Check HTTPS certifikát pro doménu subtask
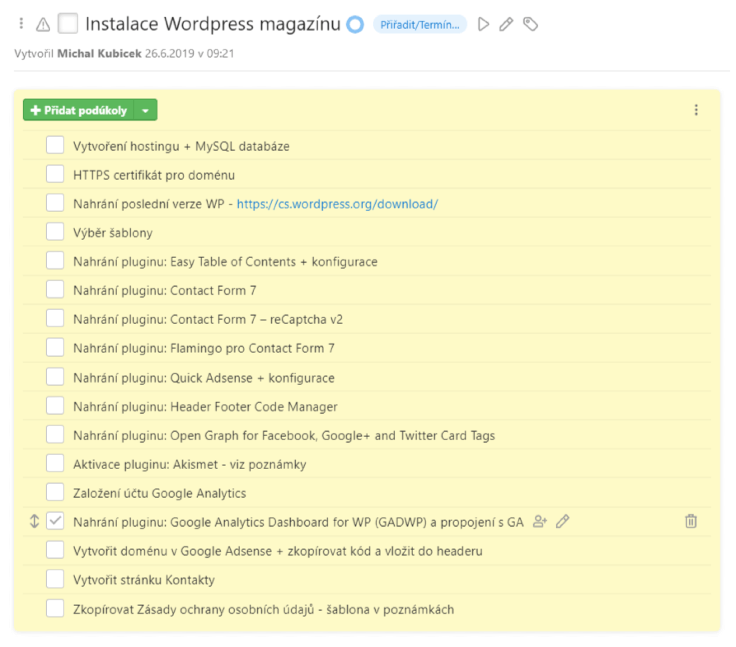The image size is (736, 647). [55, 174]
